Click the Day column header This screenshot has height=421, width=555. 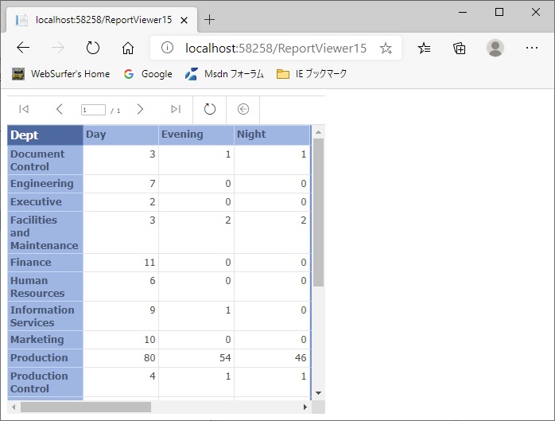121,135
